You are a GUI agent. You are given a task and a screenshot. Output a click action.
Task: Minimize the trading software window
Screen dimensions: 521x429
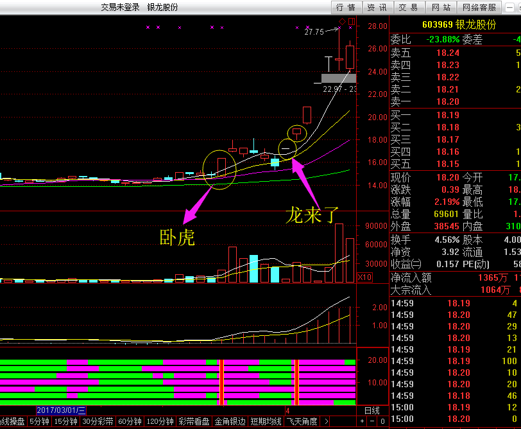pos(509,7)
